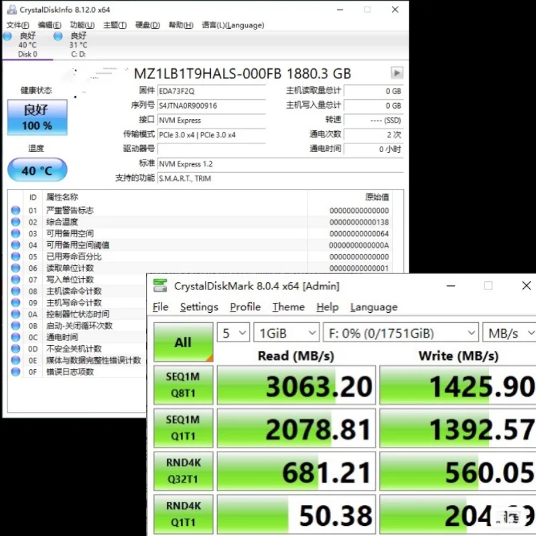Open the Profile menu in CrystalDiskMark
536x536 pixels.
pos(245,307)
